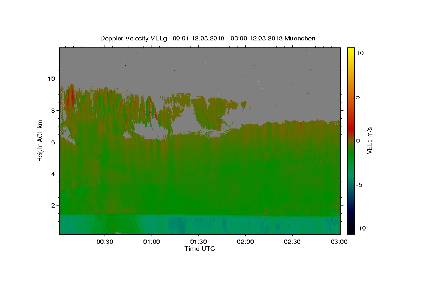Click the colorbar value label -5

(x=360, y=185)
